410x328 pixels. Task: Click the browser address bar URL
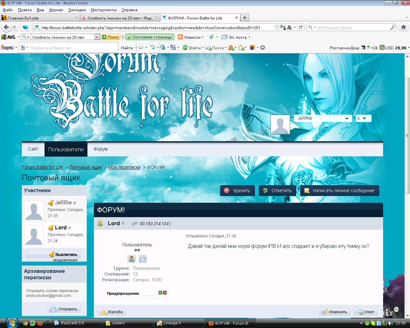pos(151,28)
